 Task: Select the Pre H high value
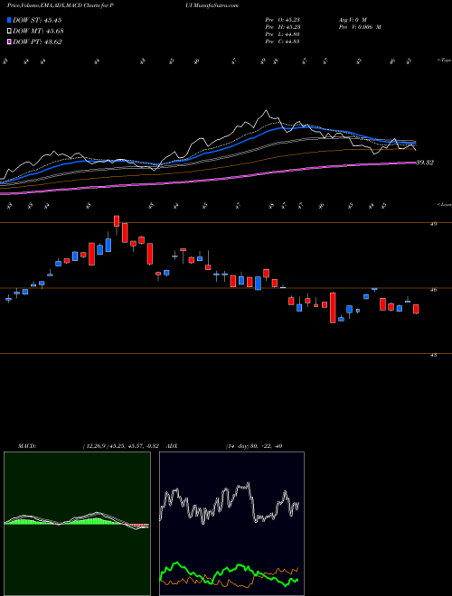(282, 26)
